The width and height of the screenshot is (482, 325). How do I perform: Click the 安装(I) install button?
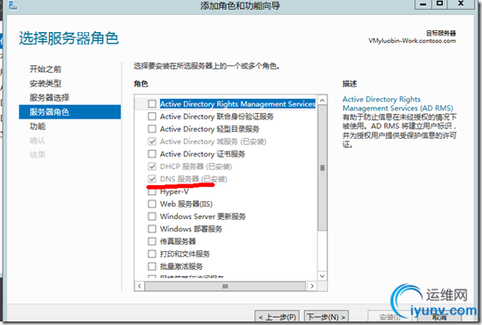click(390, 317)
